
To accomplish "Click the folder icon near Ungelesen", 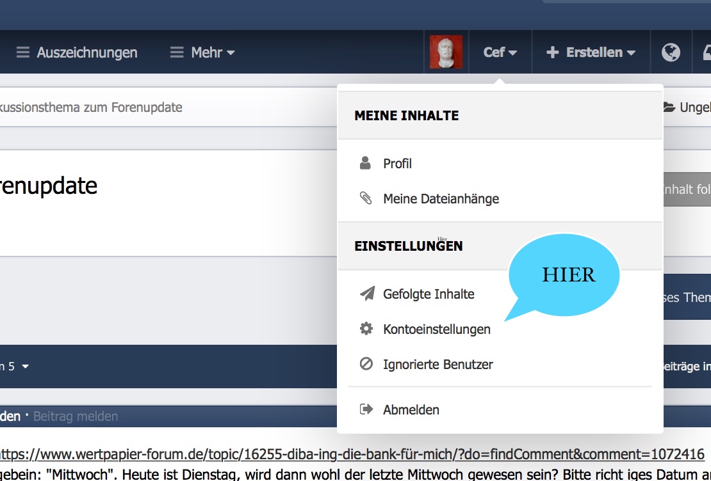I will pyautogui.click(x=669, y=107).
